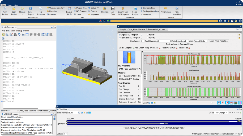Click the Enable HUD icon
243x136 pixels.
pos(69,9)
